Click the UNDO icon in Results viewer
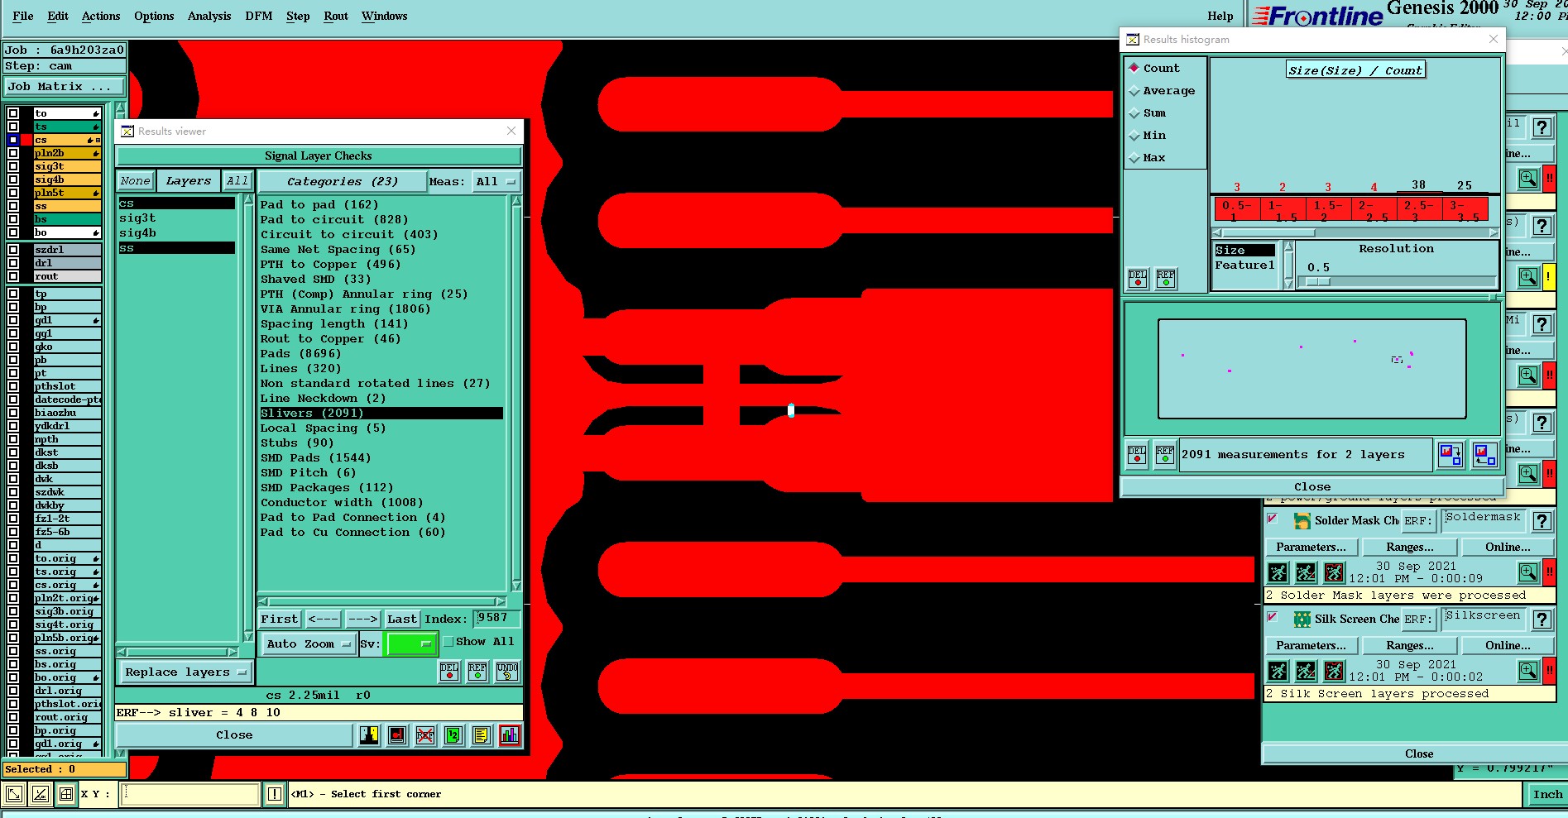The width and height of the screenshot is (1568, 818). pos(507,672)
